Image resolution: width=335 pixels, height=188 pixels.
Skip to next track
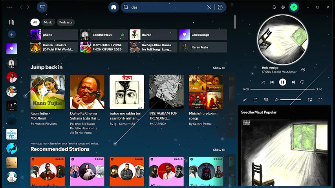(293, 82)
